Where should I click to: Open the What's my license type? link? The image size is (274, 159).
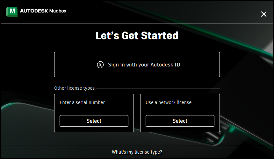point(137,152)
